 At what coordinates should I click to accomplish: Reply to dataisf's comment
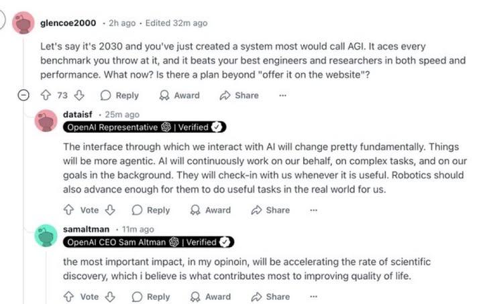tap(151, 210)
